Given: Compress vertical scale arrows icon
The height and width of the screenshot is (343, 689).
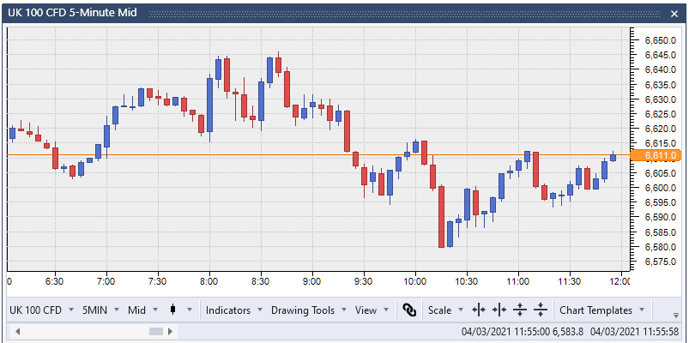Looking at the screenshot, I should (541, 310).
